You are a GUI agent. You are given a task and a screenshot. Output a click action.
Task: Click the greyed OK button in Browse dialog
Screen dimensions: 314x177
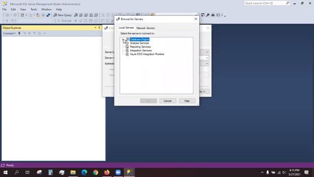(148, 101)
